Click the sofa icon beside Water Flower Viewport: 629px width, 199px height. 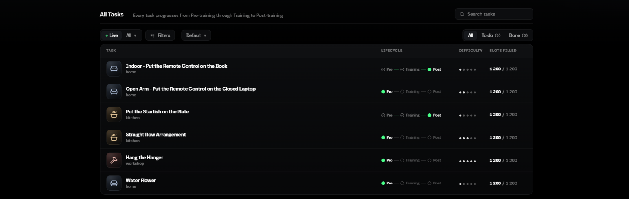pyautogui.click(x=114, y=183)
